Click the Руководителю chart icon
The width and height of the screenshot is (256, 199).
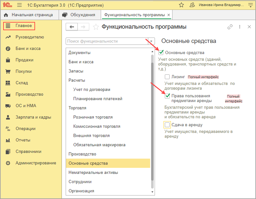click(8, 37)
